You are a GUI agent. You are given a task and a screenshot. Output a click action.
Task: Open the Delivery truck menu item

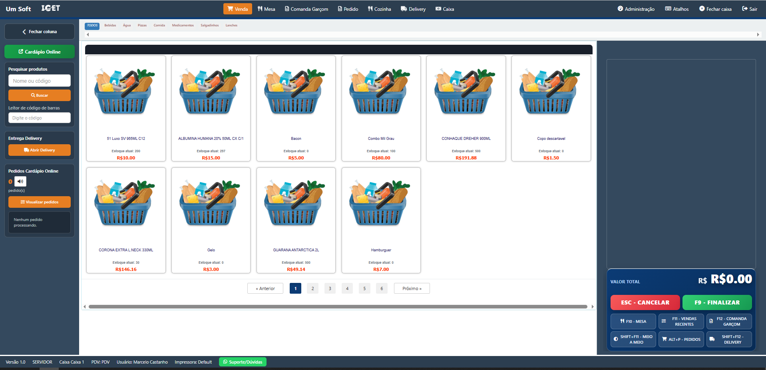coord(413,9)
